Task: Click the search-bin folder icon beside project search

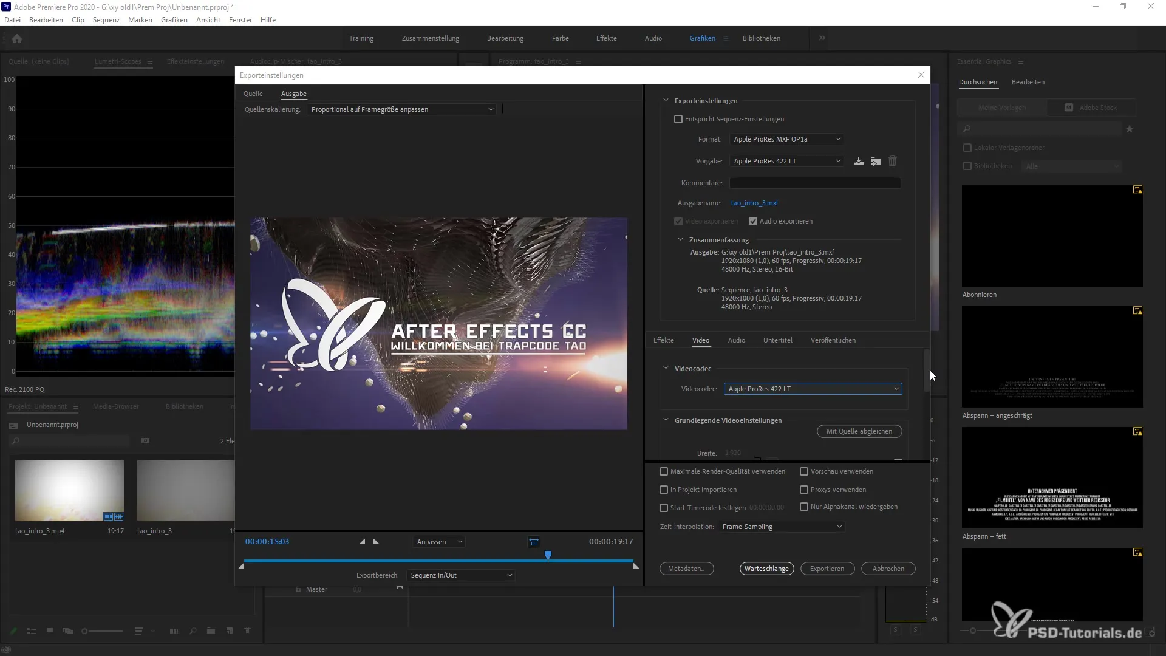Action: (145, 440)
